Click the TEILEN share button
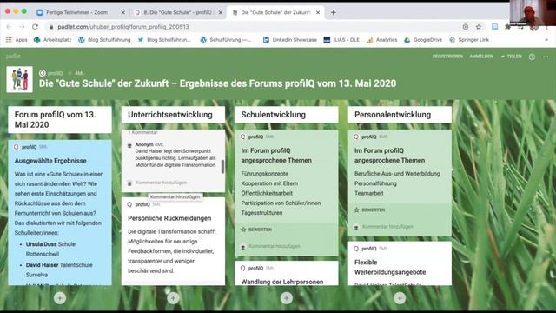 [511, 57]
